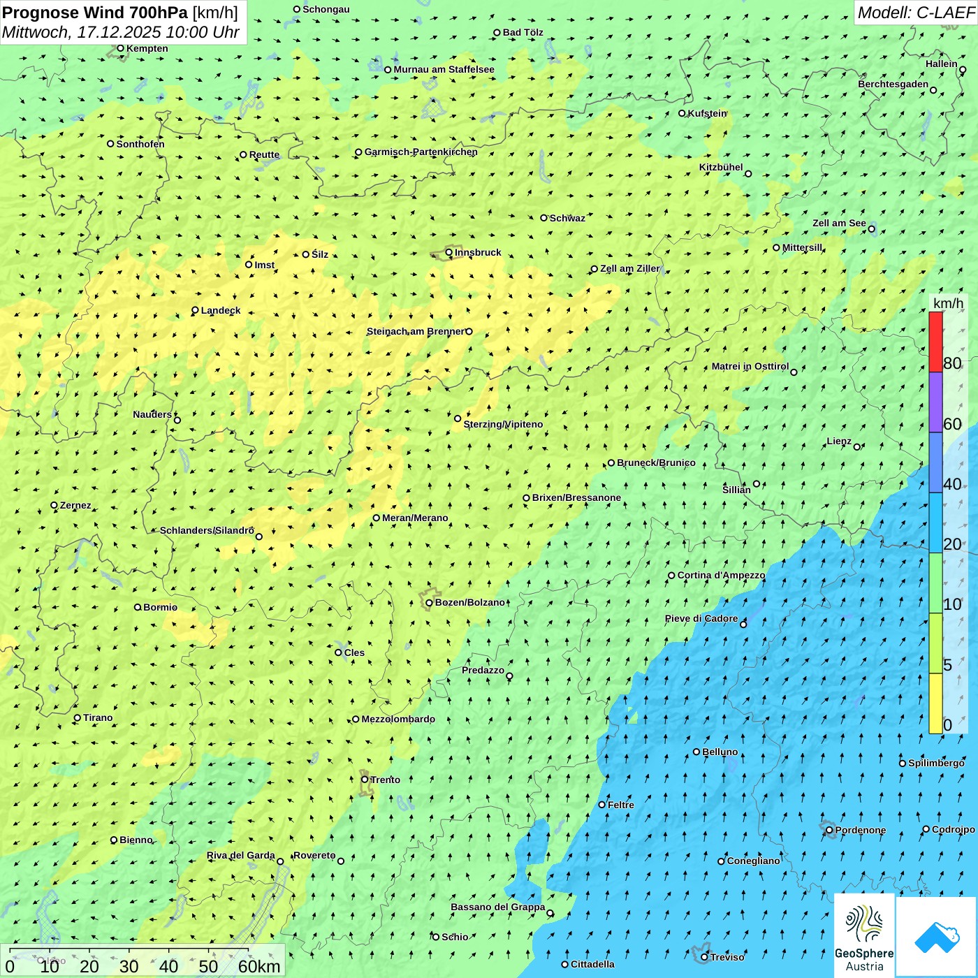Screen dimensions: 978x978
Task: Click the 'Mezzolombardo' label
Action: click(x=398, y=719)
